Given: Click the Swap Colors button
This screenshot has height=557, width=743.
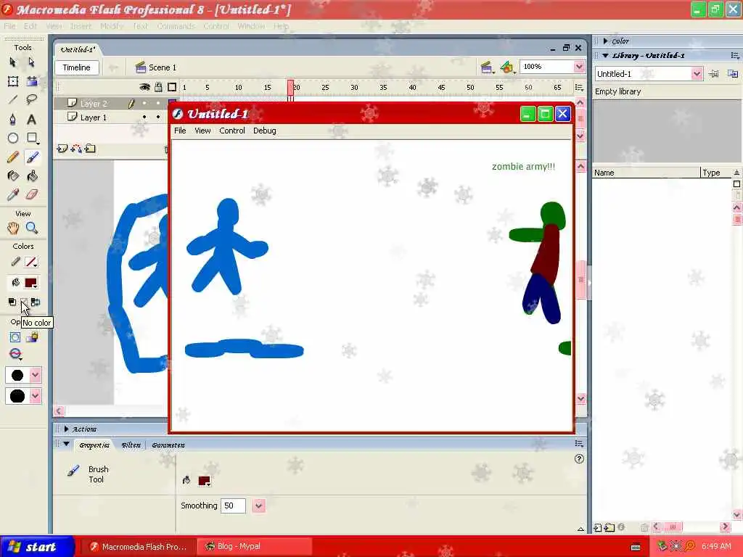Looking at the screenshot, I should [36, 302].
